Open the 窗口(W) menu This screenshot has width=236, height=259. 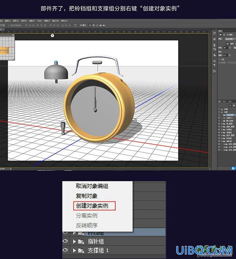click(55, 21)
